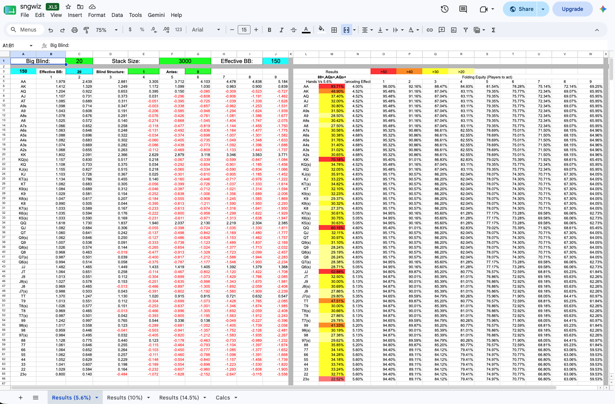Screen dimensions: 615x404
Task: Open the Gemini menu
Action: coord(156,15)
